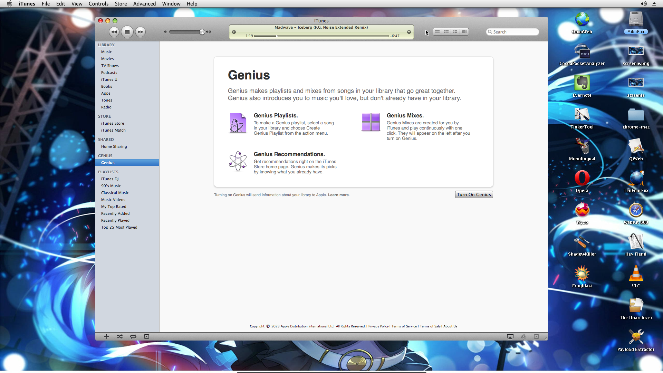The width and height of the screenshot is (663, 373).
Task: Expand the iTunes sidebar panel button
Action: (x=536, y=336)
